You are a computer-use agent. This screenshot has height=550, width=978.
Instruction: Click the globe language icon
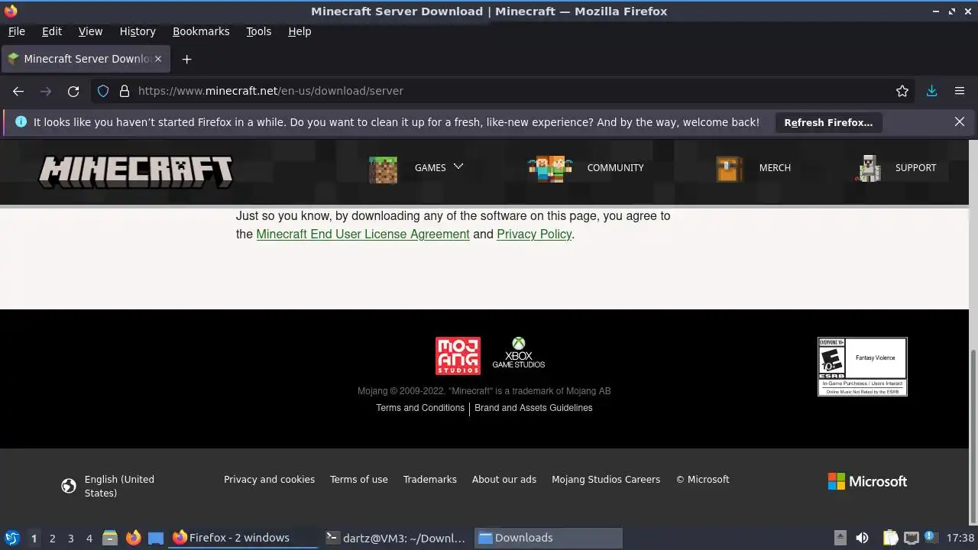click(69, 486)
